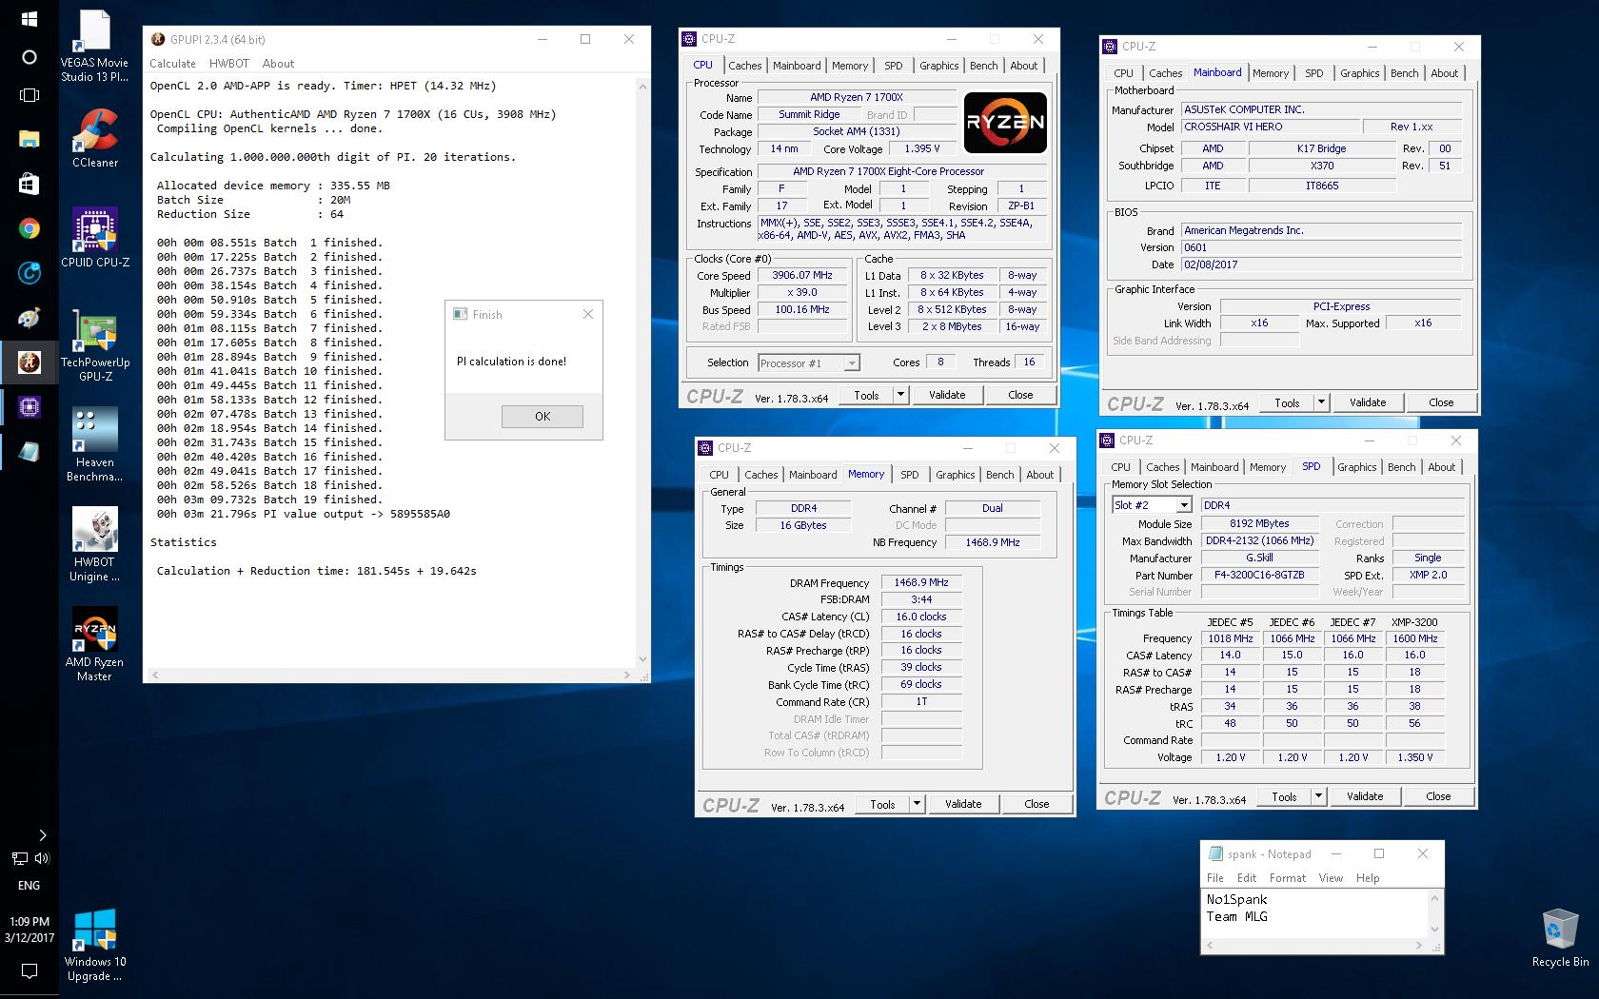
Task: Click the Part Number F4-3200C16-8GTZB field
Action: [x=1259, y=575]
